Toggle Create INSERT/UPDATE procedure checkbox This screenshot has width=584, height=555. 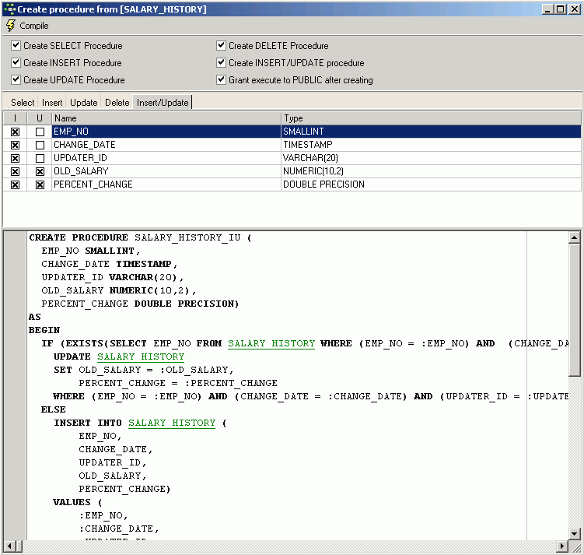(221, 62)
